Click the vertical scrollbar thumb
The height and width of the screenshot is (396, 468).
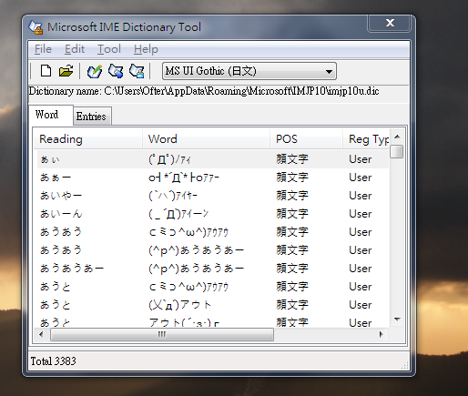coord(397,152)
